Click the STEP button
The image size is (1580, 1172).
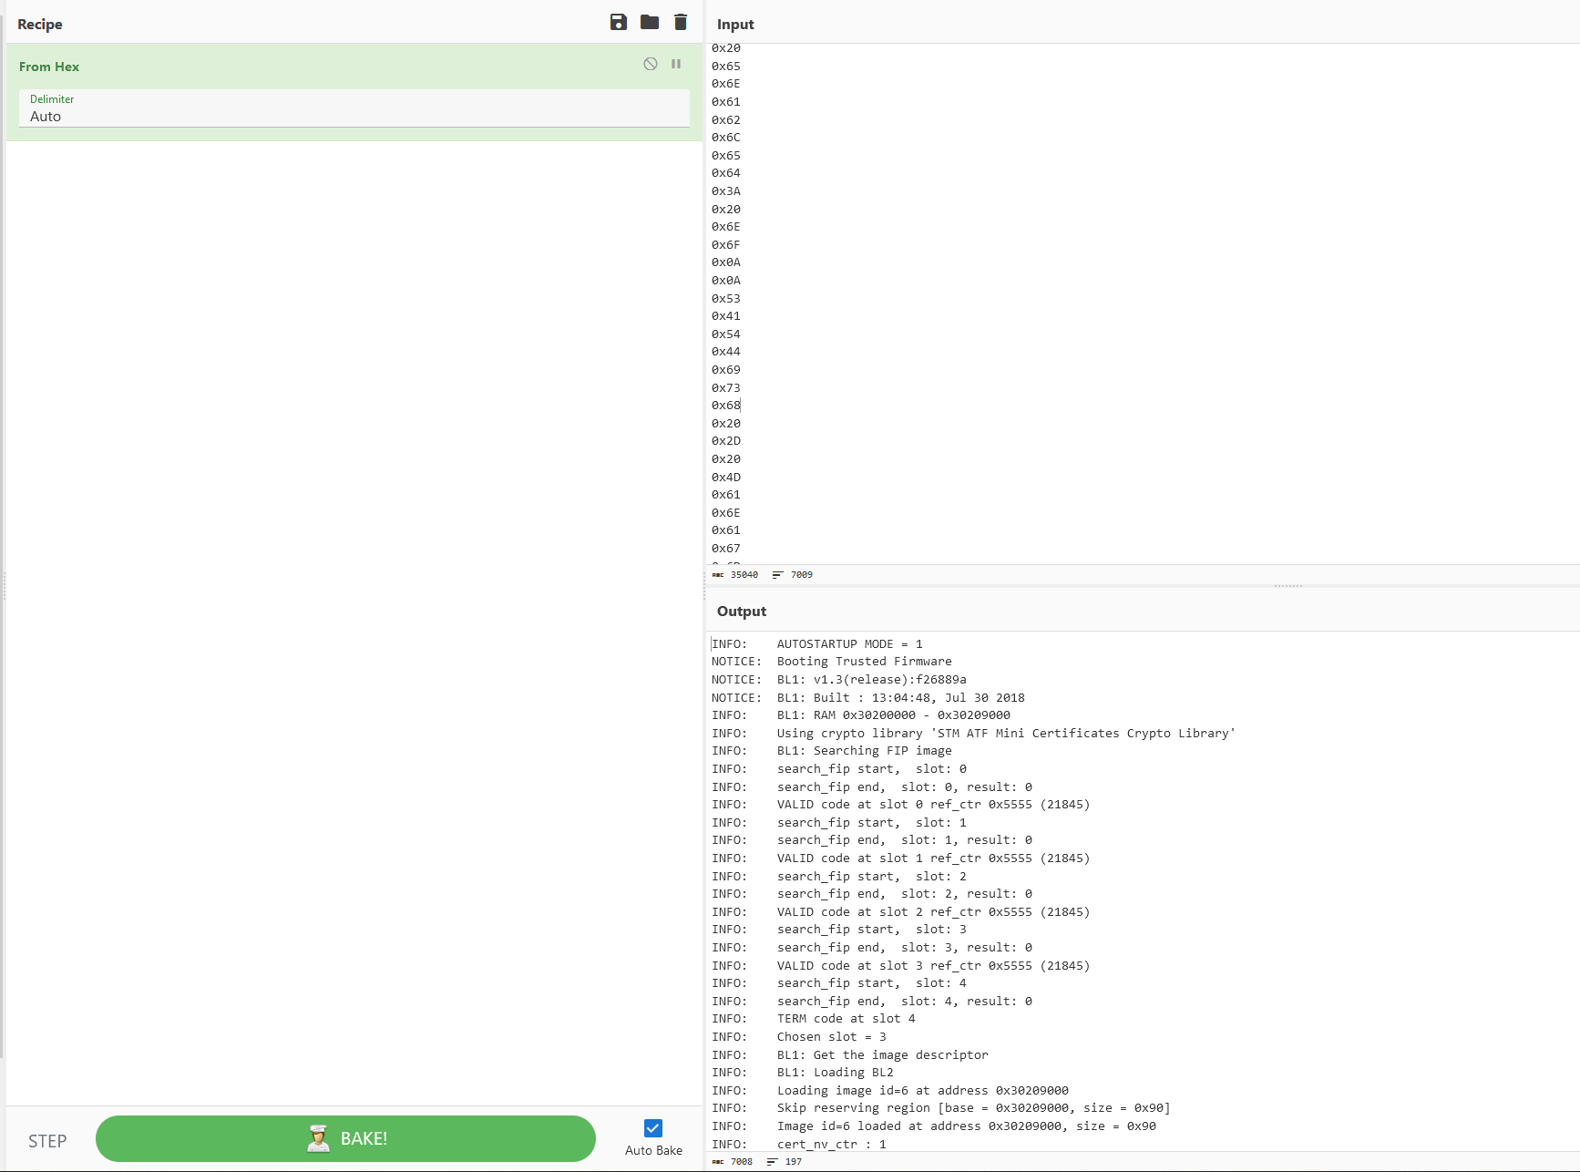pos(47,1141)
